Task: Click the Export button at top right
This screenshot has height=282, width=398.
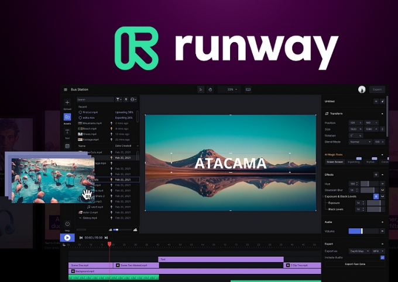Action: click(377, 89)
